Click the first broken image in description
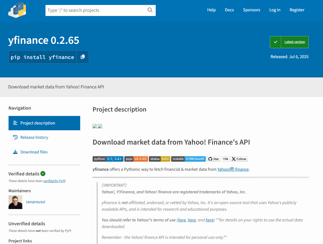The height and width of the screenshot is (244, 323). pyautogui.click(x=95, y=126)
